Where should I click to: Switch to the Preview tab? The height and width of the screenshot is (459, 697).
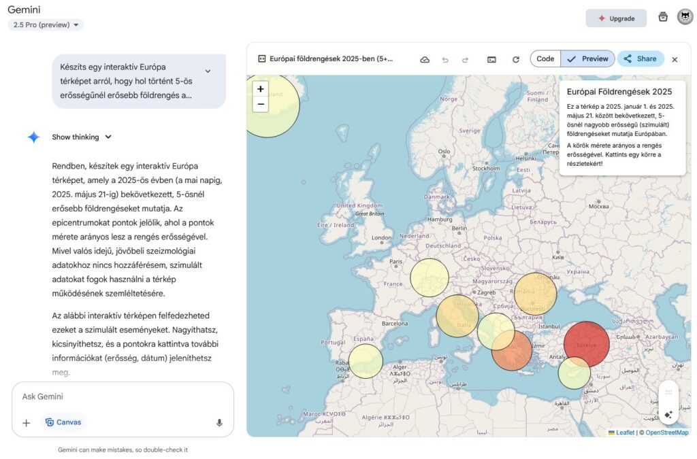click(587, 58)
